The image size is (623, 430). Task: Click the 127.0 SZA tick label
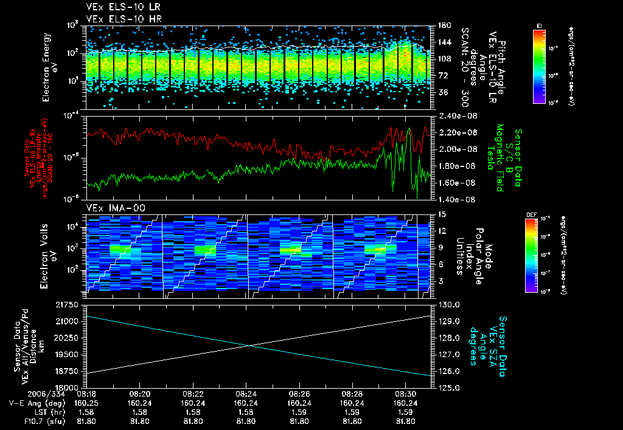point(449,355)
